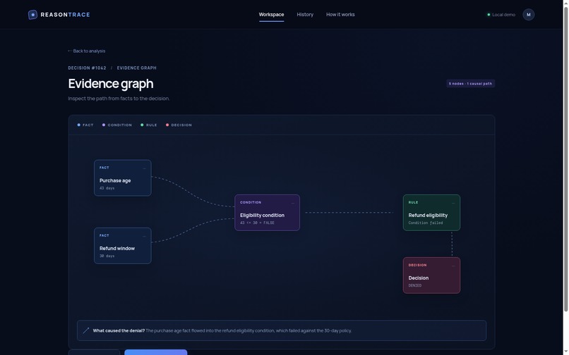Click the DENIED status text

click(x=415, y=286)
